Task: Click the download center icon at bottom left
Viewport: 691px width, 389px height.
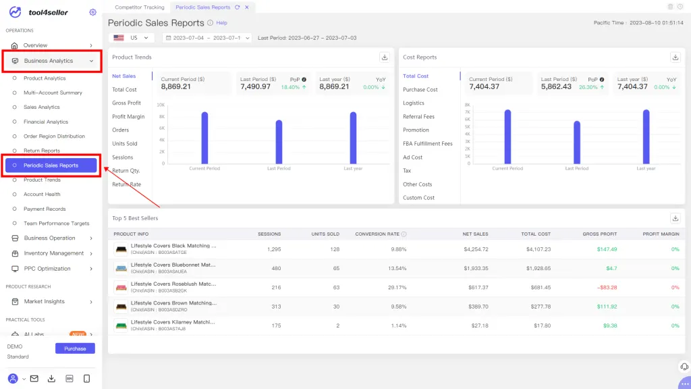Action: point(52,378)
